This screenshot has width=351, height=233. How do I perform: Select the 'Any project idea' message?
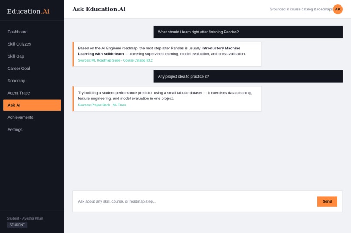click(x=248, y=76)
